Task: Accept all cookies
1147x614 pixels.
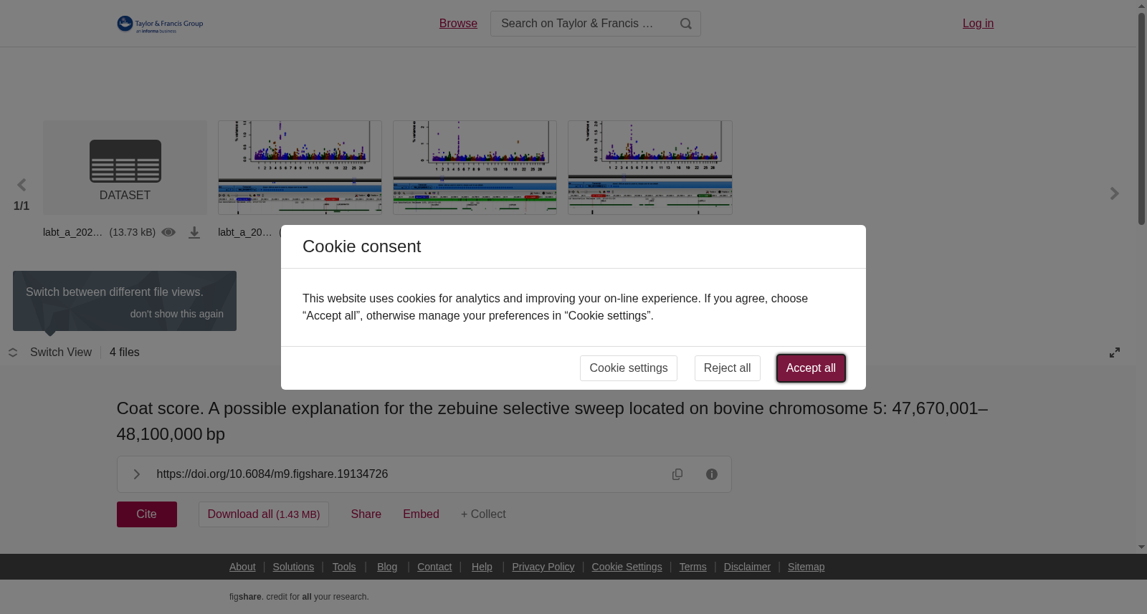Action: point(811,368)
